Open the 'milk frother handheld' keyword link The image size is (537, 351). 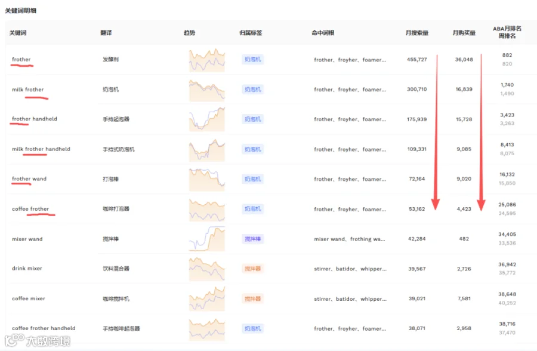(x=41, y=149)
